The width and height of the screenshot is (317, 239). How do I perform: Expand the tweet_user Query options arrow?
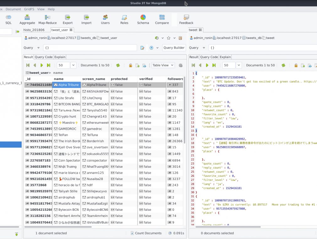pos(38,48)
